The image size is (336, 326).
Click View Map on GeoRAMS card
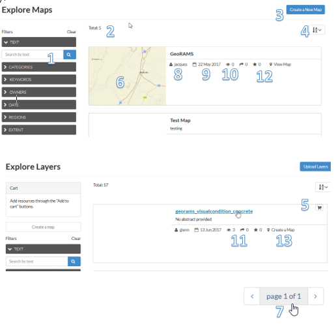click(x=282, y=65)
